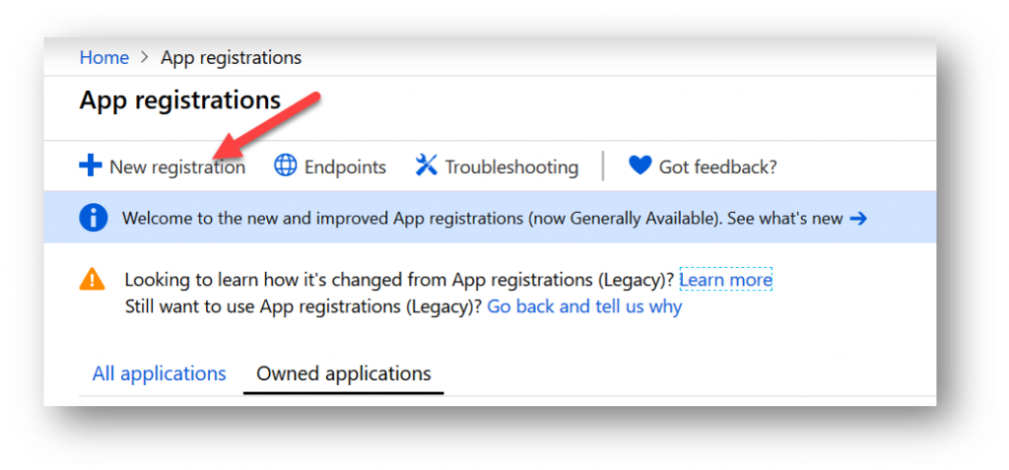The height and width of the screenshot is (470, 1009).
Task: Click the blue info circle icon in banner
Action: [94, 219]
